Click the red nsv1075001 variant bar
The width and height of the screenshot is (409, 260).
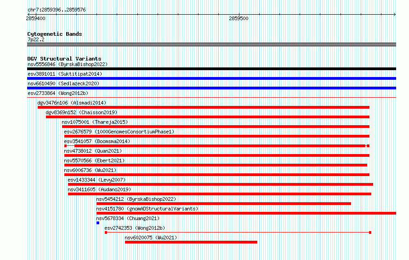pyautogui.click(x=216, y=127)
